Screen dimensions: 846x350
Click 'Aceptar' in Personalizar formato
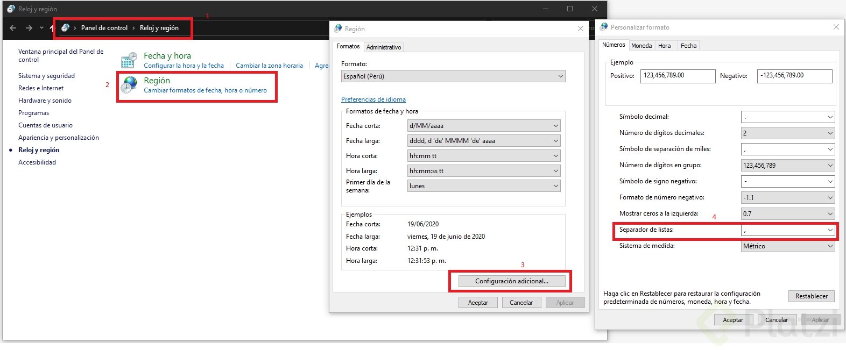pyautogui.click(x=733, y=320)
